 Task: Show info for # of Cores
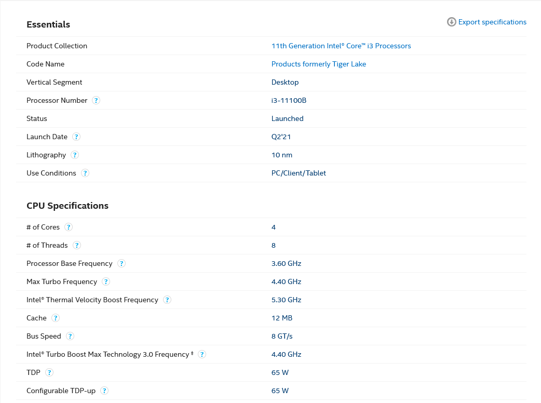click(69, 227)
